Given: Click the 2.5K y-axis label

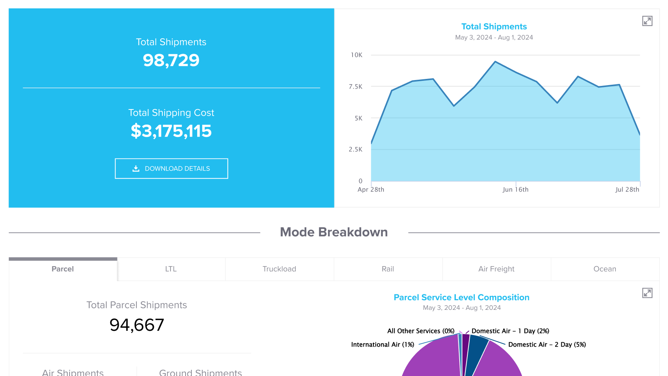Looking at the screenshot, I should click(356, 149).
